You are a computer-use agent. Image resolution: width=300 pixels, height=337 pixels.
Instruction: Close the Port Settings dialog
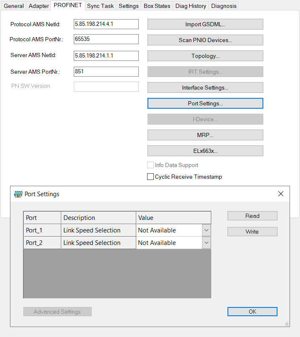[x=281, y=194]
